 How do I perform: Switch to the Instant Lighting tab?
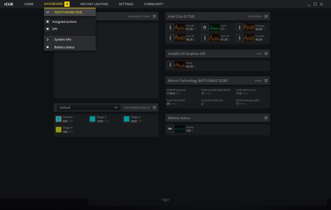(x=94, y=4)
